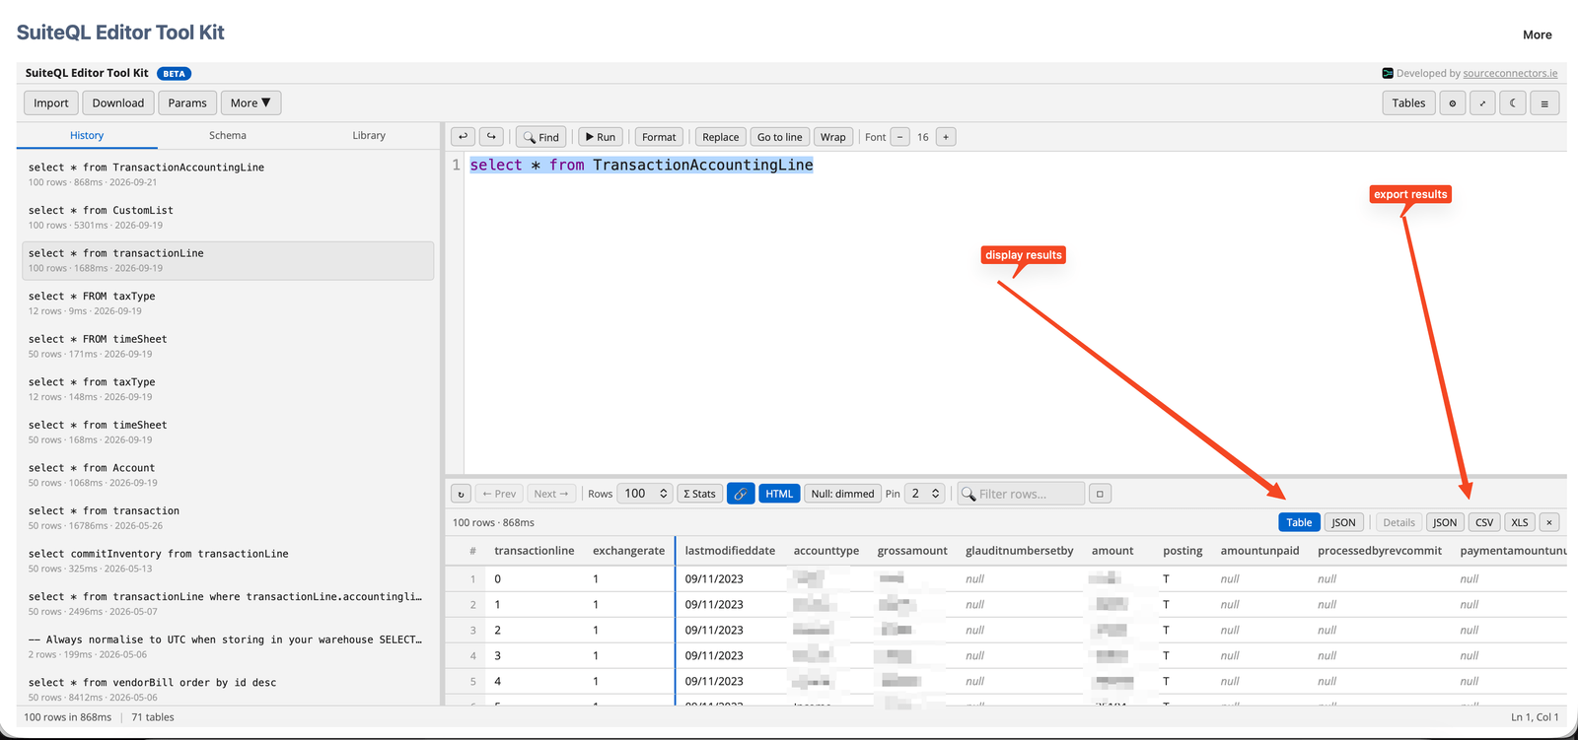
Task: Switch to dark mode moon icon
Action: tap(1513, 102)
